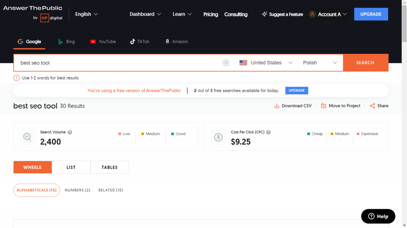Open the United States country selector
This screenshot has height=228, width=407.
(267, 63)
